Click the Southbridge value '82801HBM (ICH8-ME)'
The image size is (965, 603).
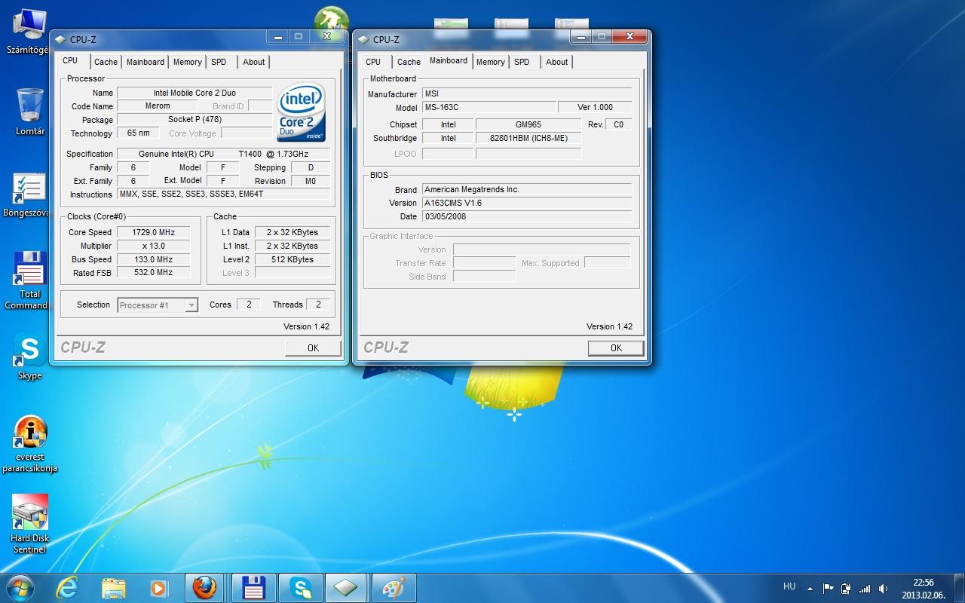(528, 138)
